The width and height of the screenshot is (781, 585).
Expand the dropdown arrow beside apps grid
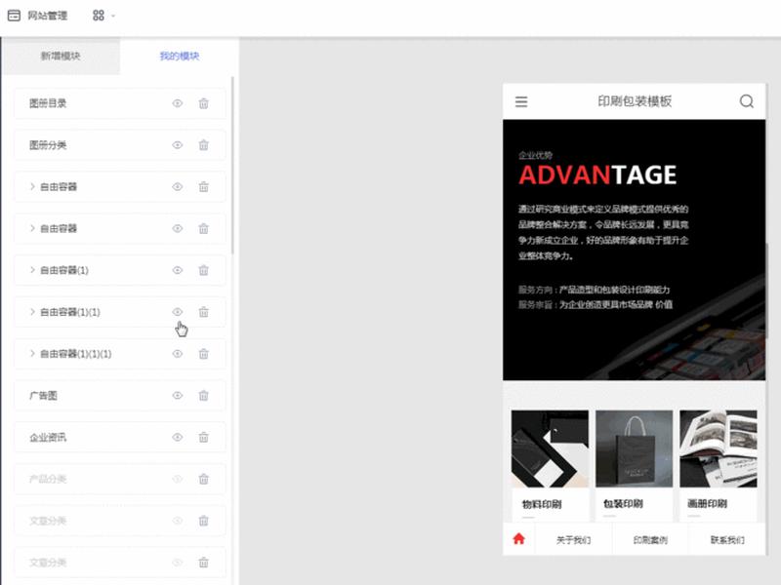tap(113, 16)
